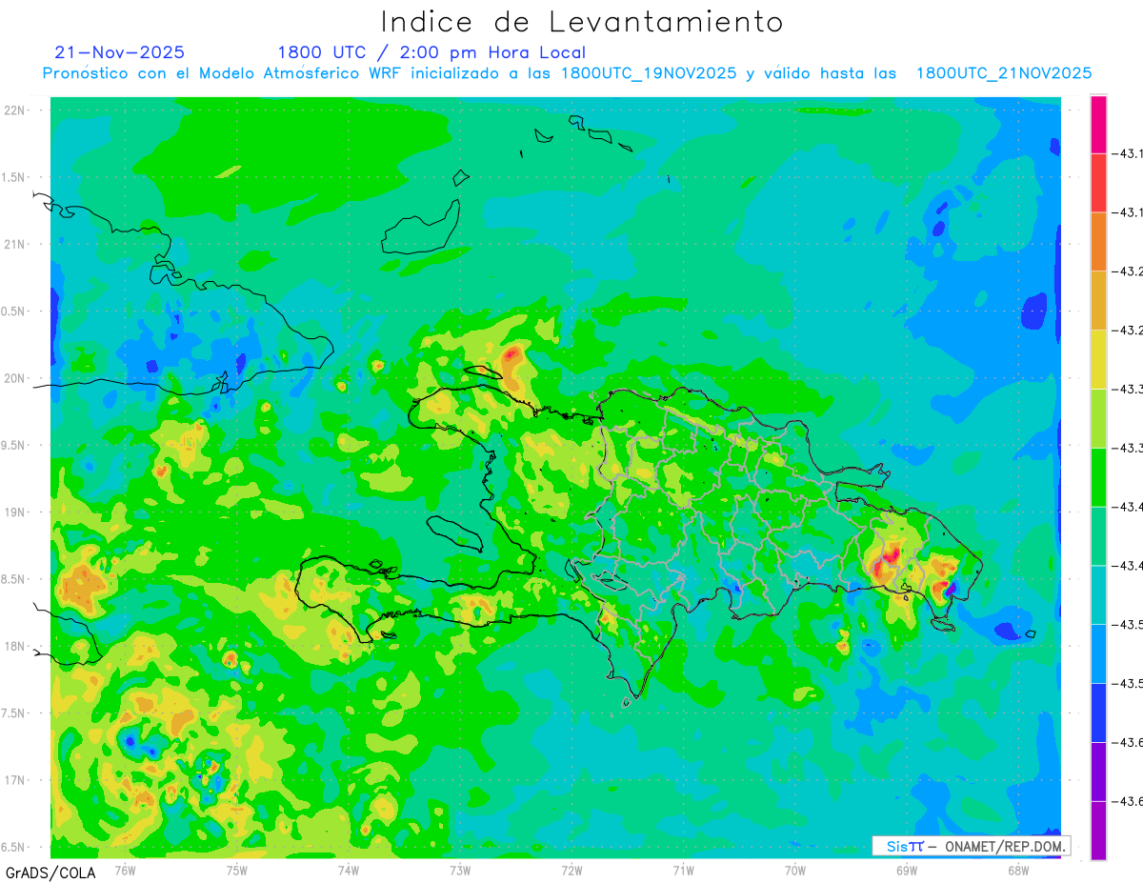Viewport: 1143px width, 883px height.
Task: Click the '73W' longitude label
Action: 460,870
